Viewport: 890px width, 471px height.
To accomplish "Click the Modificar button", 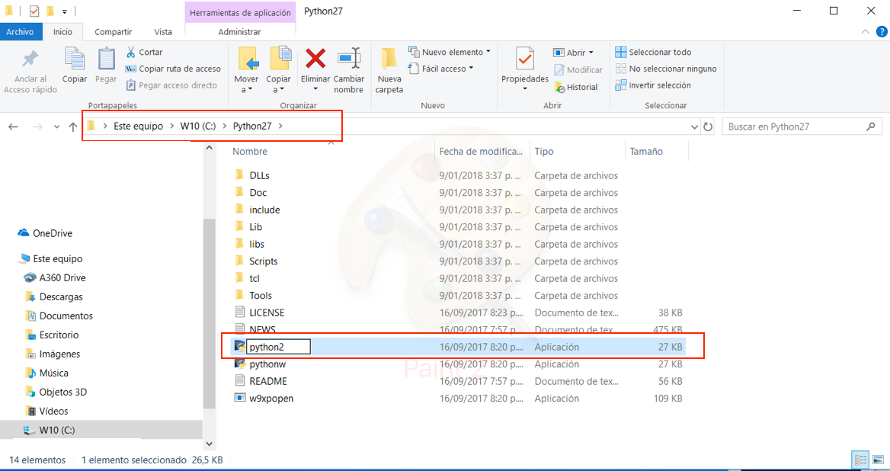I will point(578,70).
